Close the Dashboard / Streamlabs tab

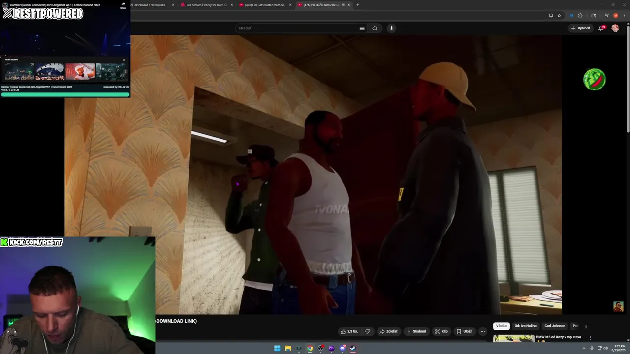tap(173, 5)
